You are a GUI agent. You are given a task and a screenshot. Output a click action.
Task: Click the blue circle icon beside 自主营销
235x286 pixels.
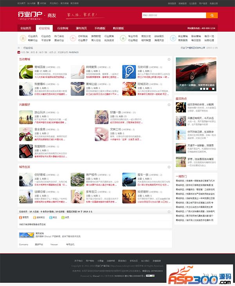click(x=173, y=38)
